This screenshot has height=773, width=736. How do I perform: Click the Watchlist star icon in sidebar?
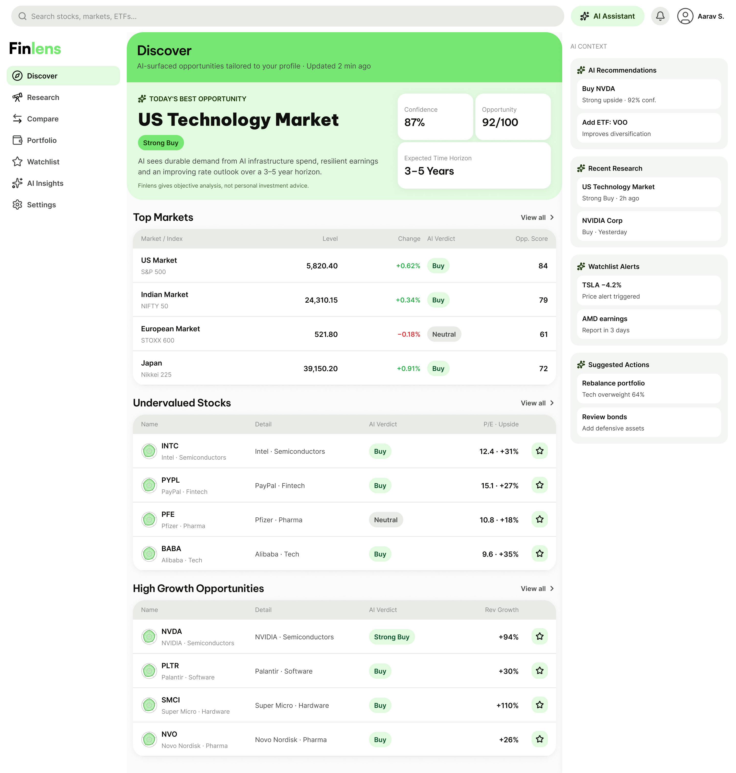(17, 162)
